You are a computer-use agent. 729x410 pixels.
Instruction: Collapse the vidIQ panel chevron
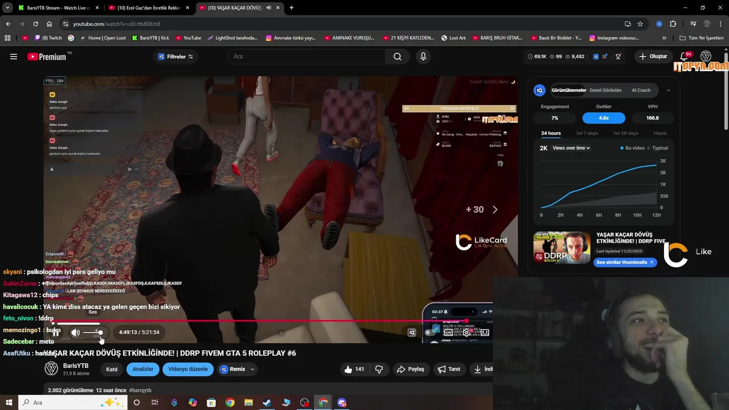668,90
